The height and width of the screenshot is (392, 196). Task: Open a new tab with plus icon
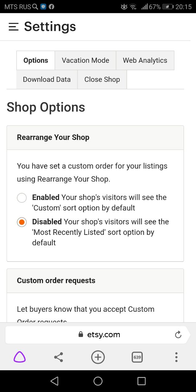(x=98, y=357)
